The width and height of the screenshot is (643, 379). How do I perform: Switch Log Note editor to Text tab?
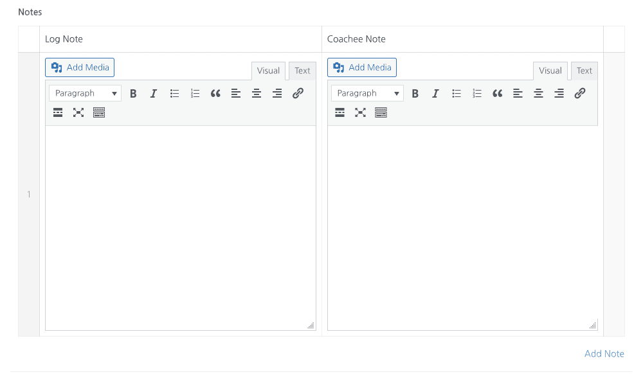click(x=302, y=71)
